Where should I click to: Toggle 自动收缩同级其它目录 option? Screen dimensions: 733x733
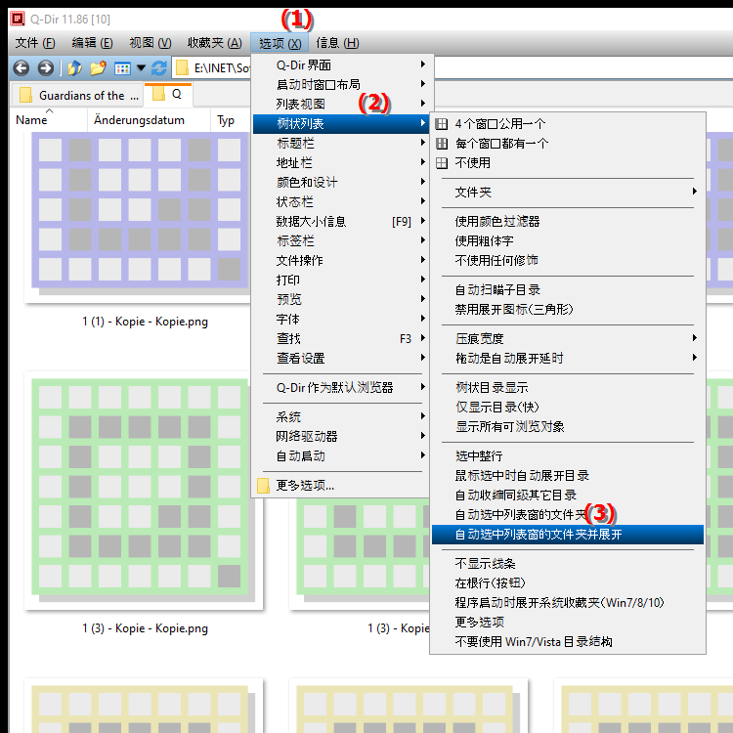568,496
